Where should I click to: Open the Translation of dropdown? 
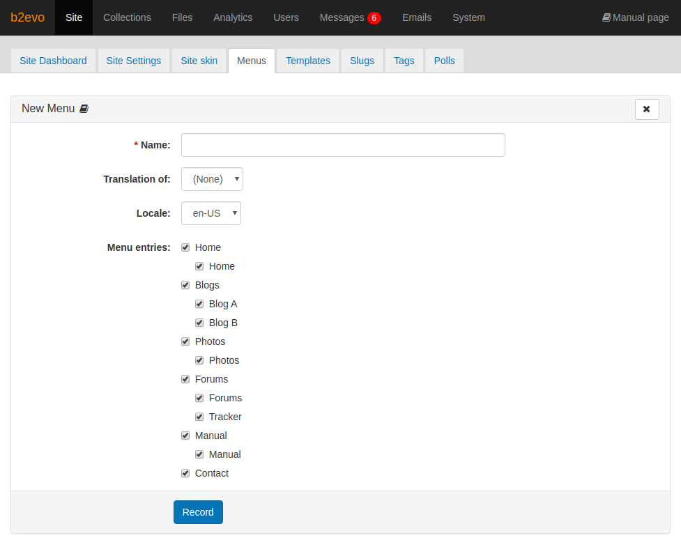click(212, 179)
